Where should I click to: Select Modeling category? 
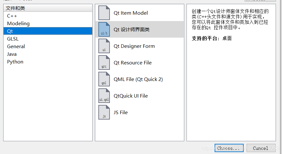48,24
